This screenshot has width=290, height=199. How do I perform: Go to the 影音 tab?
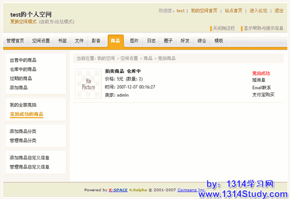point(96,41)
